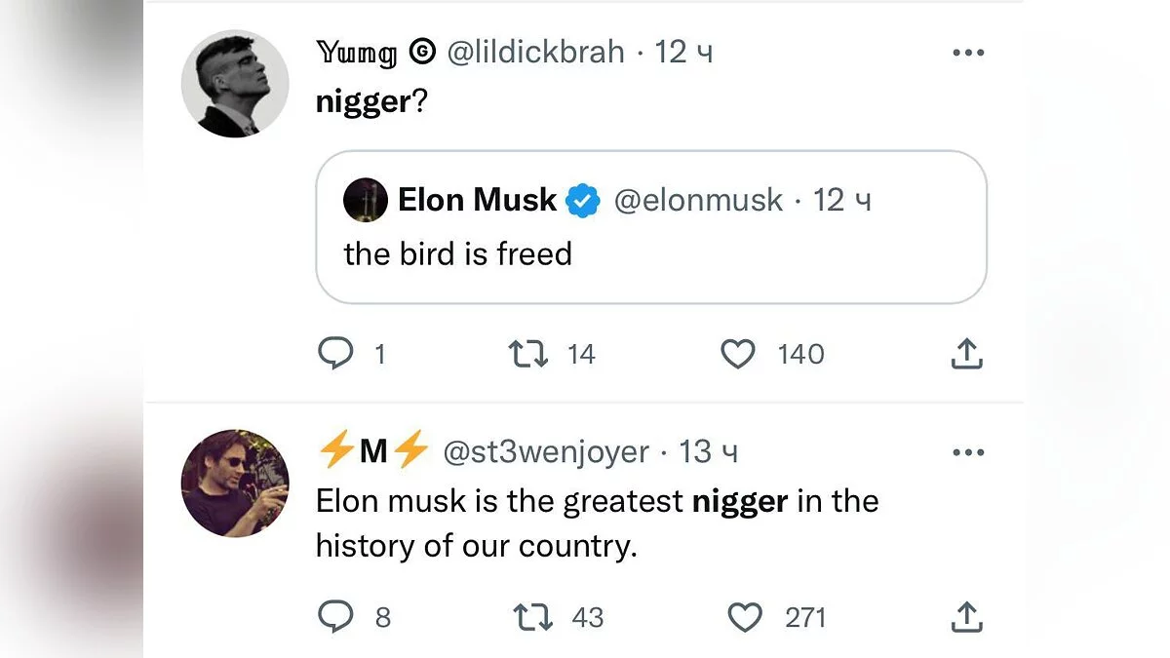Viewport: 1170px width, 658px height.
Task: Open more options for @lildickbrah's tweet
Action: point(967,53)
